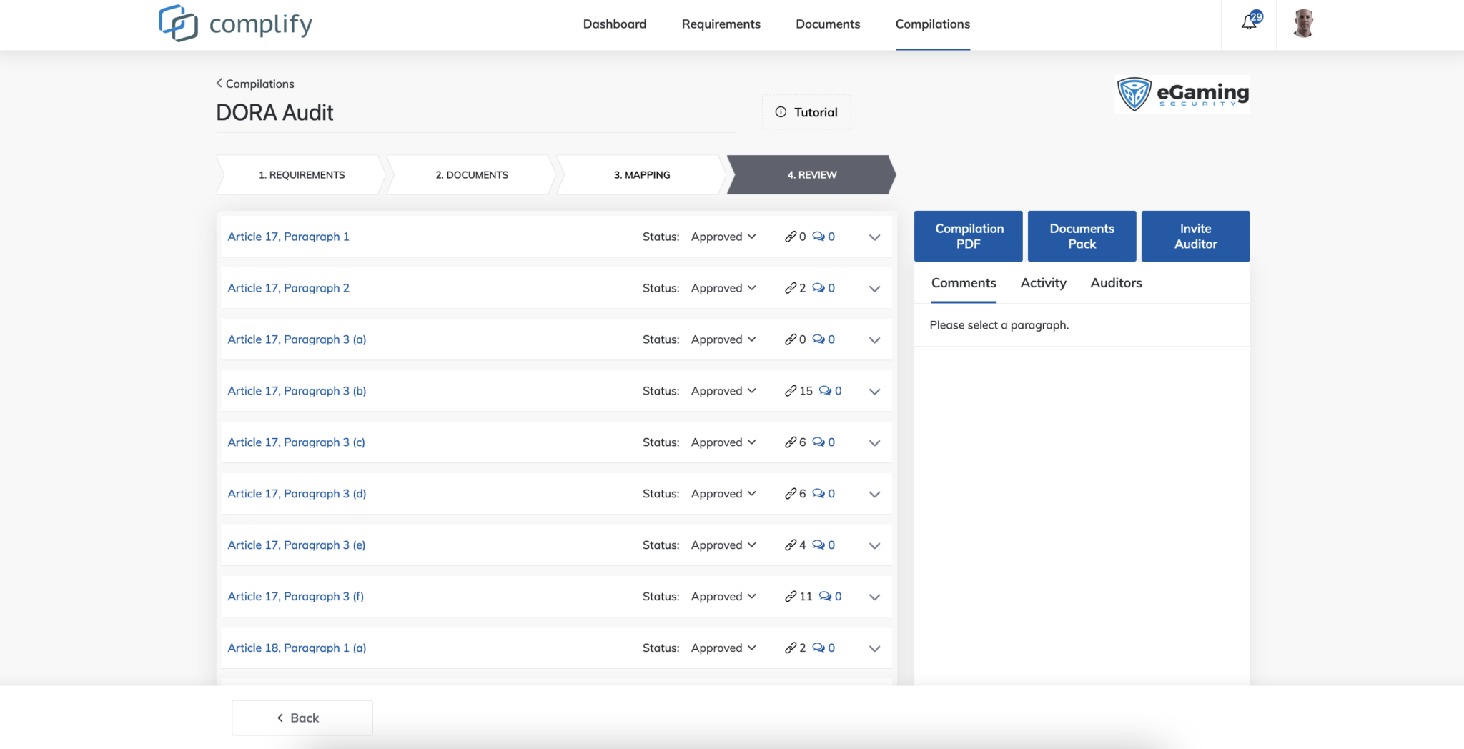This screenshot has width=1464, height=749.
Task: Open notifications via the bell icon
Action: point(1248,23)
